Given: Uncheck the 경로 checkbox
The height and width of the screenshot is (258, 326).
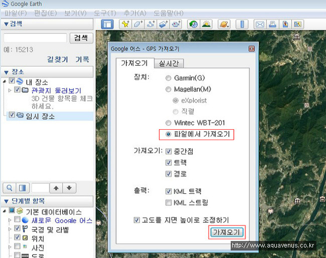Looking at the screenshot, I should pos(169,174).
